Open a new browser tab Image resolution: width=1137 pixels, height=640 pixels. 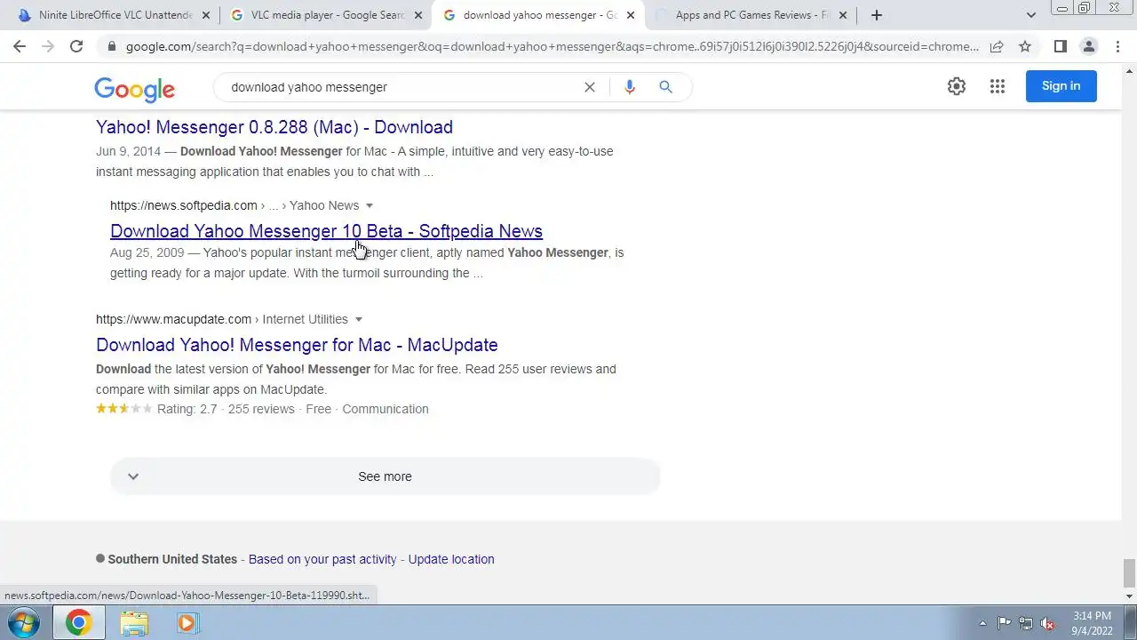pyautogui.click(x=877, y=15)
